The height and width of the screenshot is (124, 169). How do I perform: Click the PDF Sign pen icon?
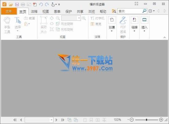click(x=123, y=20)
